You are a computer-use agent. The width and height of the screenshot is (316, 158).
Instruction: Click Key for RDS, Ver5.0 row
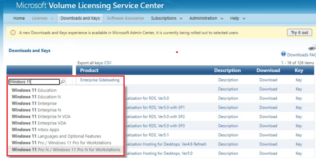pyautogui.click(x=299, y=98)
